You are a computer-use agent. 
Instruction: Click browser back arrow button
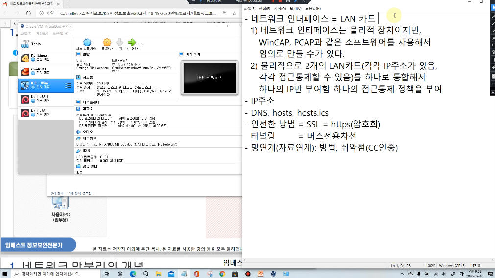[6, 13]
